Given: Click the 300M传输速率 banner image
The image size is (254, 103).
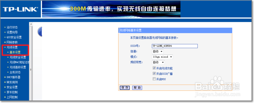Looking at the screenshot, I should (x=111, y=9).
